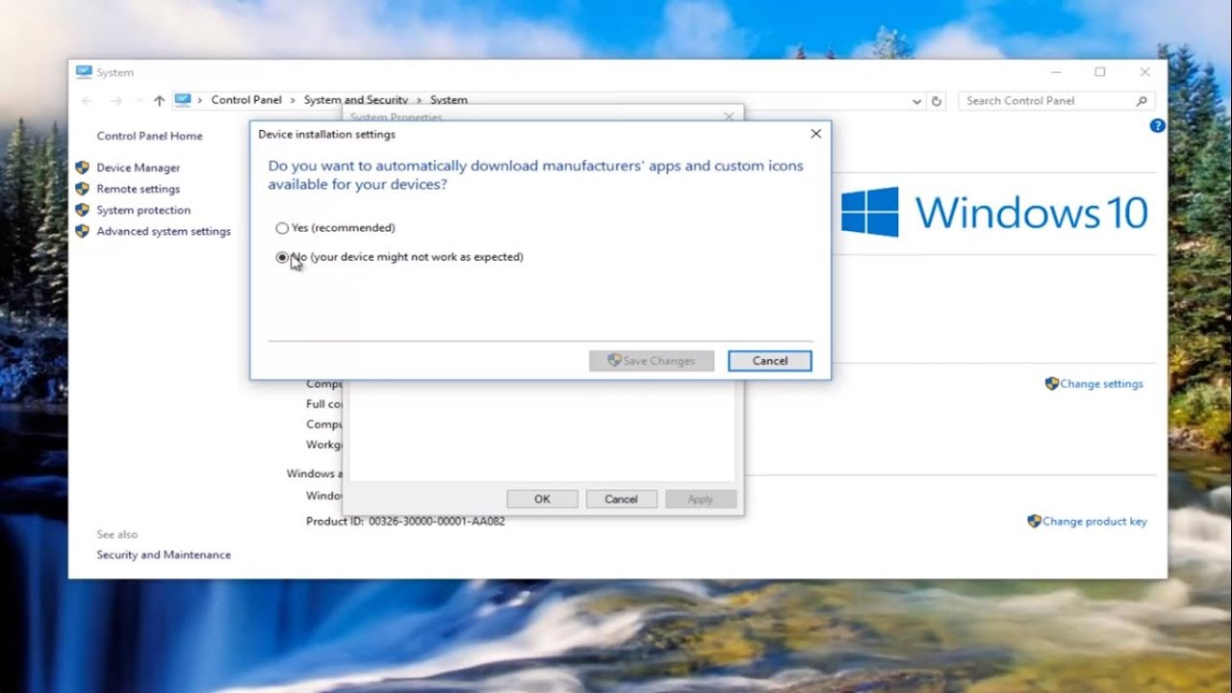This screenshot has height=693, width=1232.
Task: Click the Back navigation arrow
Action: pyautogui.click(x=87, y=100)
